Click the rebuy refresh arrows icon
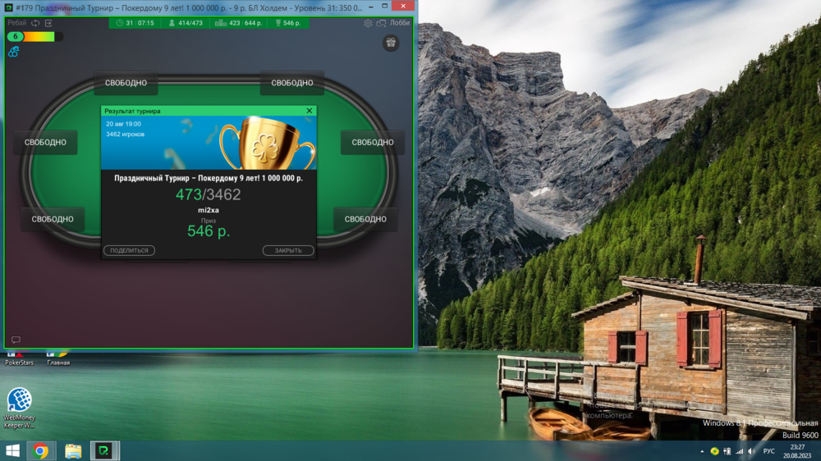This screenshot has height=461, width=821. [35, 23]
